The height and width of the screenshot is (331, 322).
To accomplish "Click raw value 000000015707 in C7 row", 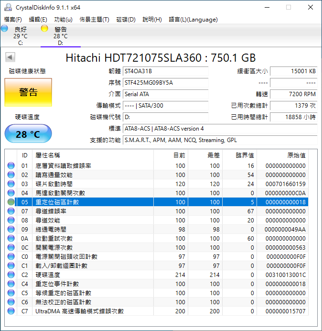I will [286, 311].
